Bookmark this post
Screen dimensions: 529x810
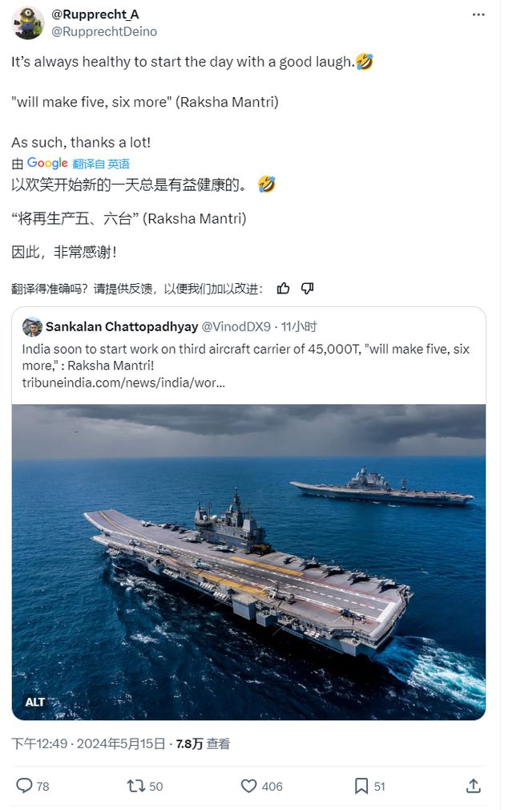click(361, 786)
